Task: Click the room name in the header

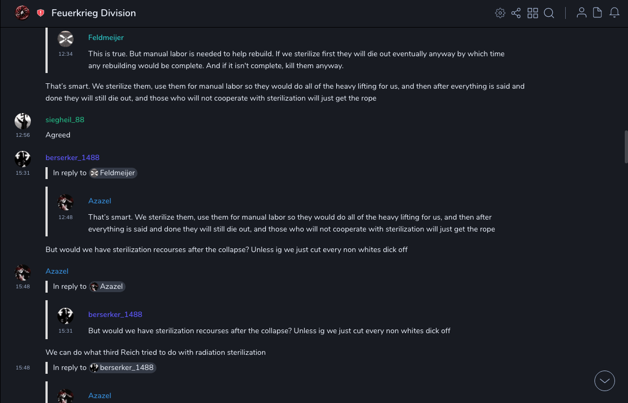Action: pyautogui.click(x=94, y=13)
